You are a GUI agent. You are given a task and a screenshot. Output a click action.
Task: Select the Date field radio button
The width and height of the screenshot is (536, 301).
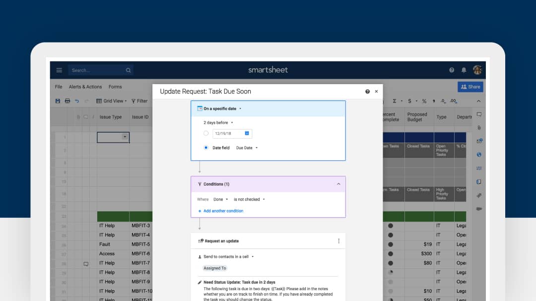click(x=206, y=148)
